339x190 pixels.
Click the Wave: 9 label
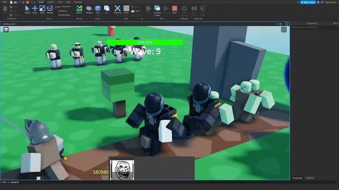(146, 51)
